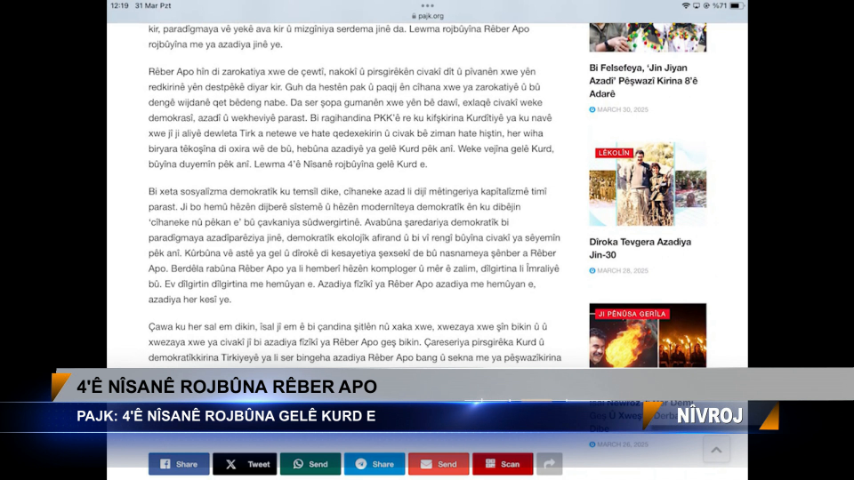Open article 'Dîroka Tevgera Azadiya Jin-30'
The width and height of the screenshot is (854, 480).
(640, 248)
